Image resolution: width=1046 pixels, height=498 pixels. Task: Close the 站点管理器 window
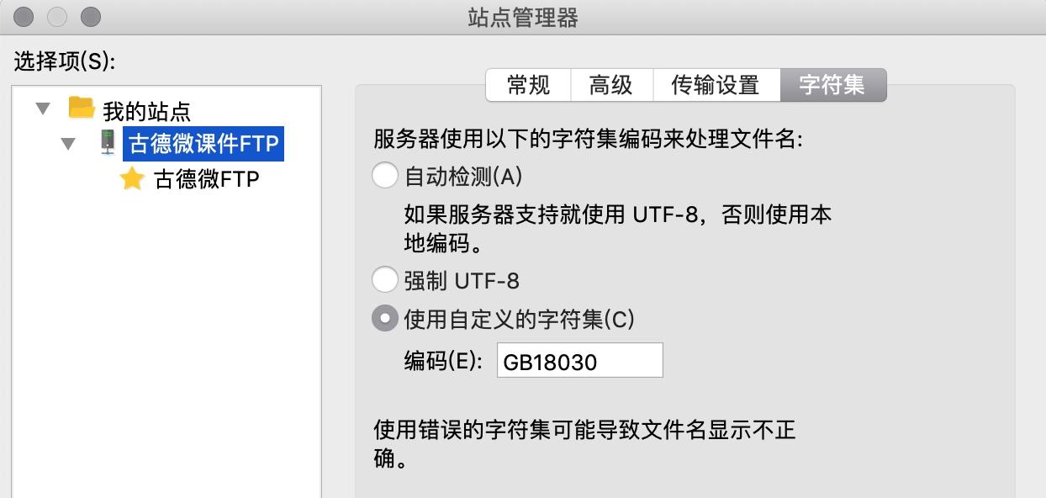click(25, 16)
